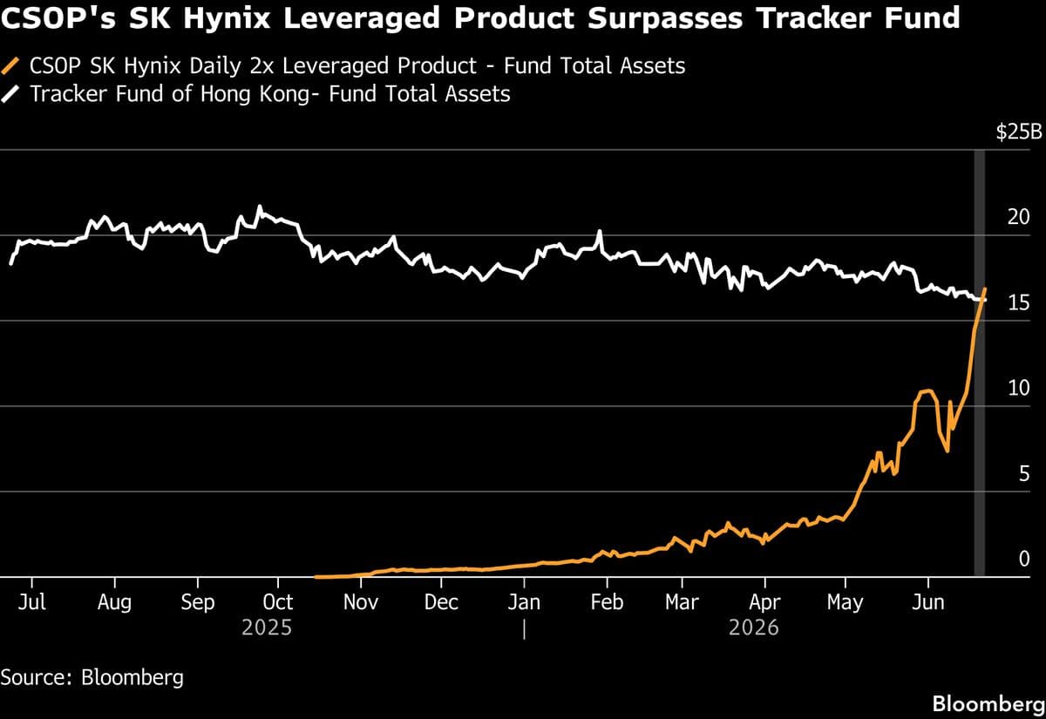Image resolution: width=1046 pixels, height=719 pixels.
Task: Click the Source: Bloomberg footnote
Action: click(92, 677)
